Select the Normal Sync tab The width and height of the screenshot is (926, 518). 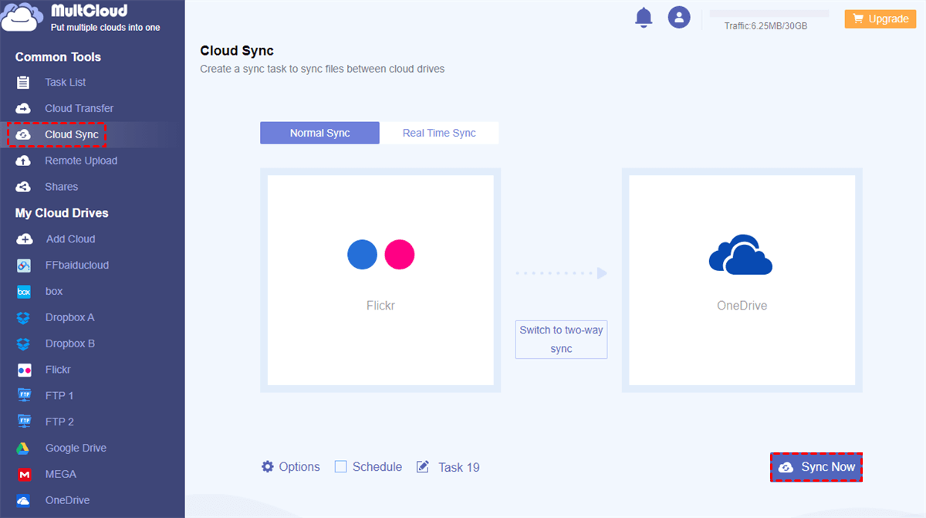(x=319, y=133)
